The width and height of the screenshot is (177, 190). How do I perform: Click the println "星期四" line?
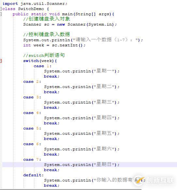[x=82, y=118]
